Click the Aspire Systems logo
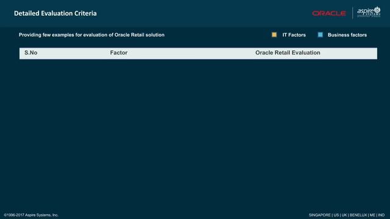The height and width of the screenshot is (219, 390). pos(369,12)
